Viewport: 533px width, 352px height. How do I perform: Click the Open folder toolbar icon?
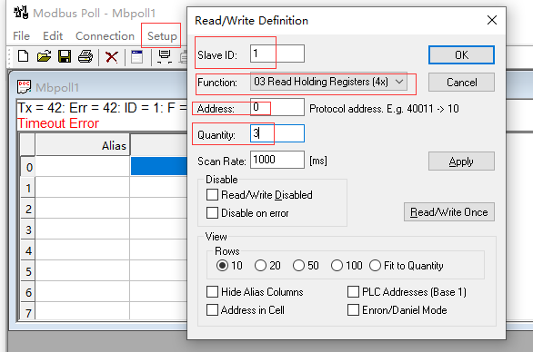tap(44, 56)
